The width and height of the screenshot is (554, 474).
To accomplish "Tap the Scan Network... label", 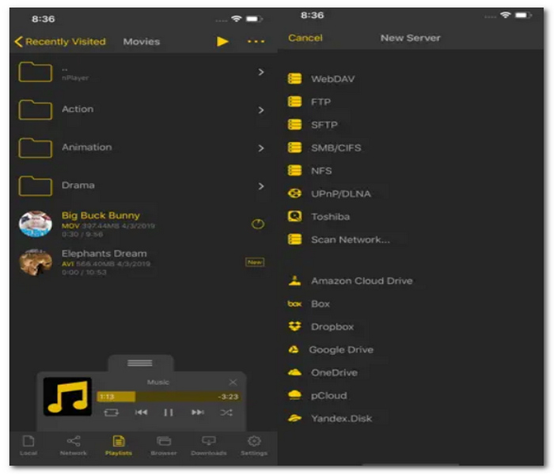I will tap(351, 240).
